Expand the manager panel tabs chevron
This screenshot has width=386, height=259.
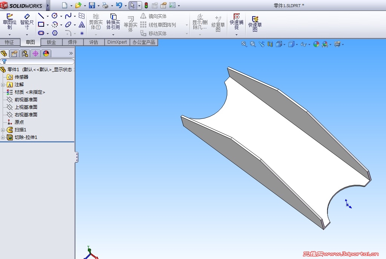(x=71, y=53)
